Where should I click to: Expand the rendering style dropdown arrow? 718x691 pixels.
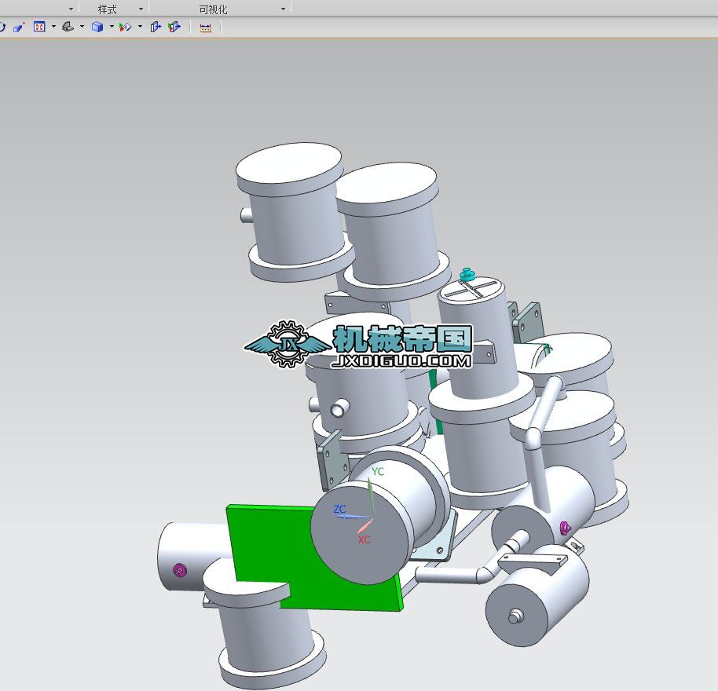point(112,27)
